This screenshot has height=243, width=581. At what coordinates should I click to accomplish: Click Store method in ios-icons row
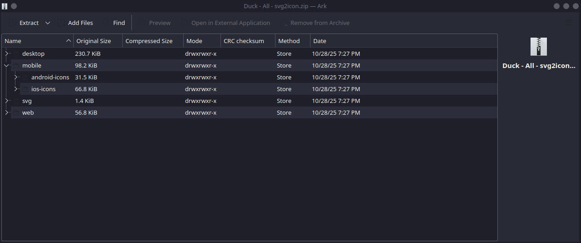(x=284, y=89)
